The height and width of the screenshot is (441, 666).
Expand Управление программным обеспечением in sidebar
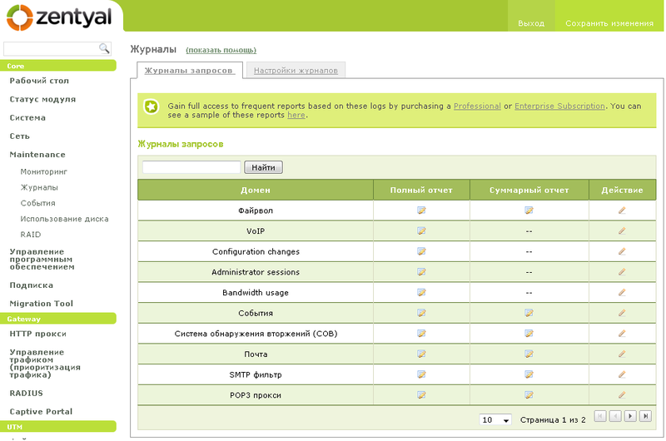(42, 259)
